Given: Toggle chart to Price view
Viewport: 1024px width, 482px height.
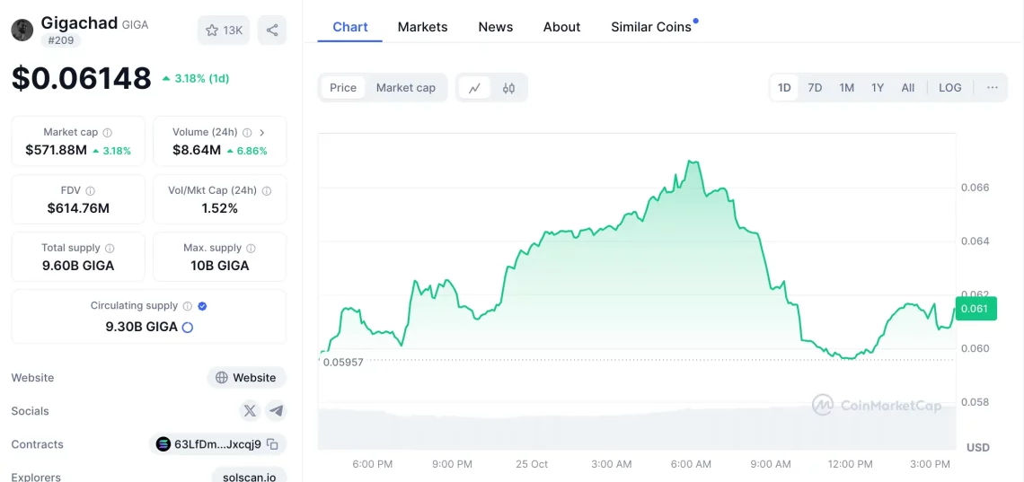Looking at the screenshot, I should click(343, 88).
